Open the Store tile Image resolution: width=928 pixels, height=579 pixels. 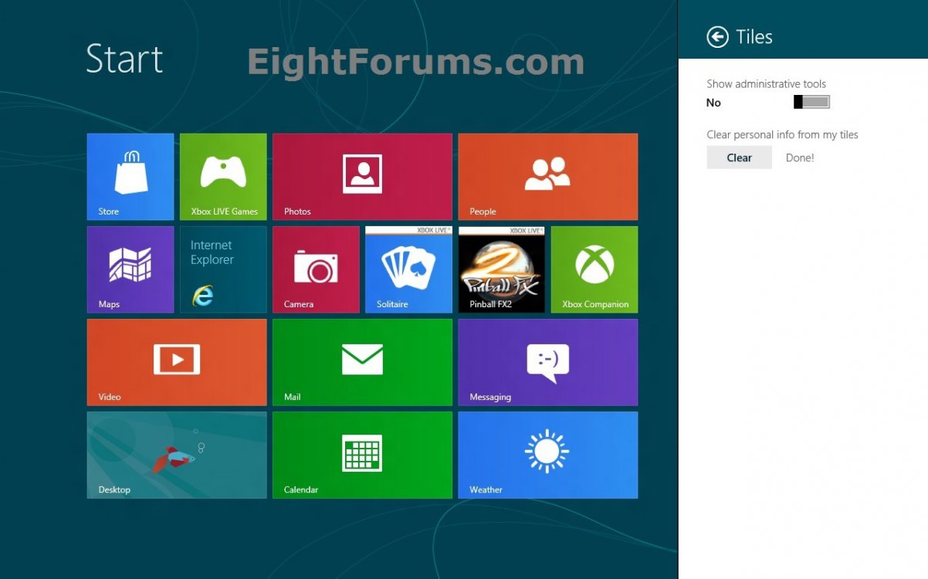coord(130,177)
